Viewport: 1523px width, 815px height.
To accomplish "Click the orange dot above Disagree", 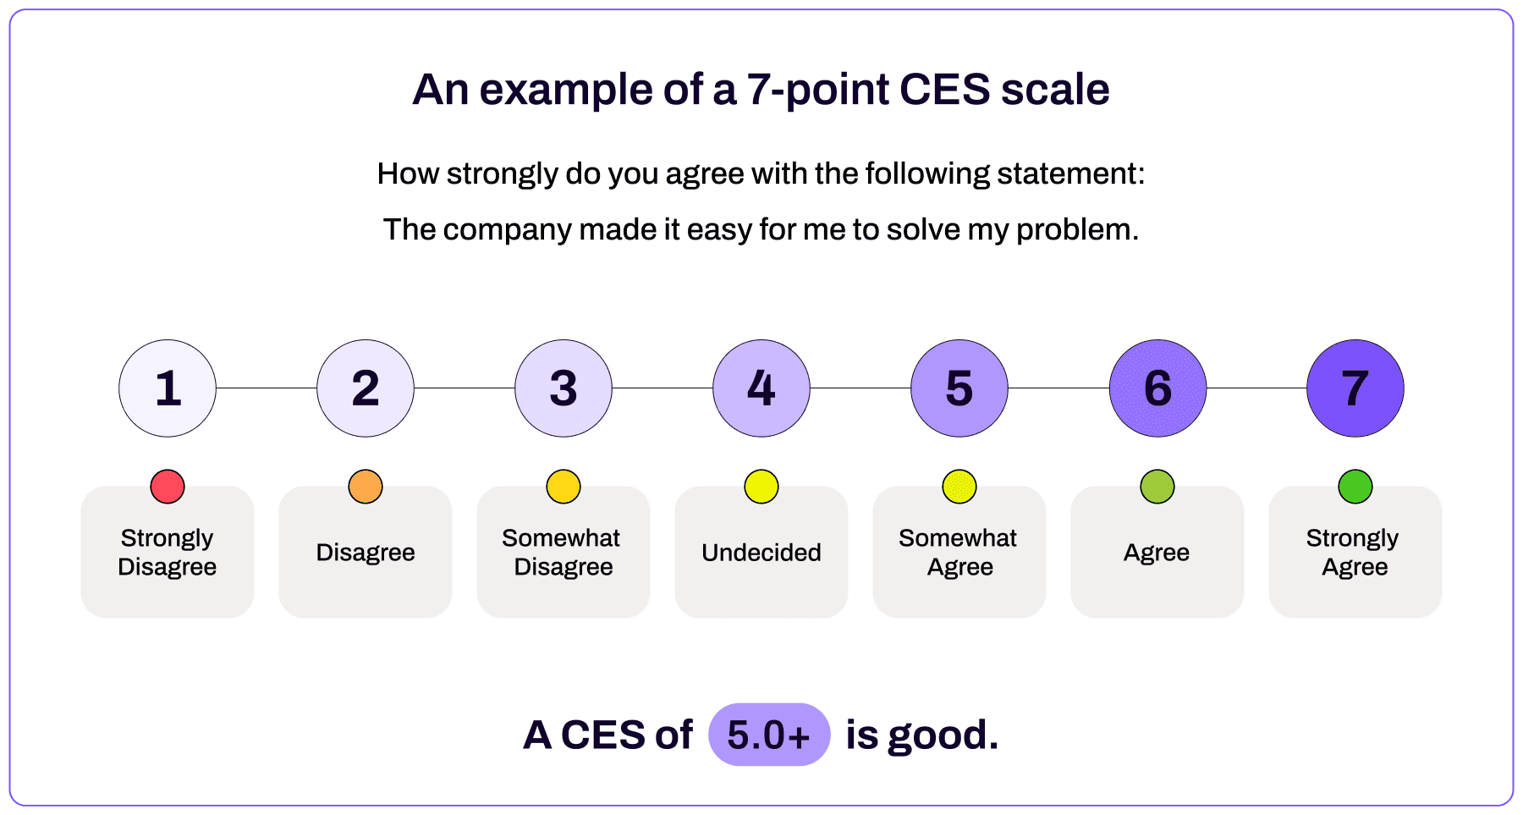I will click(x=366, y=487).
